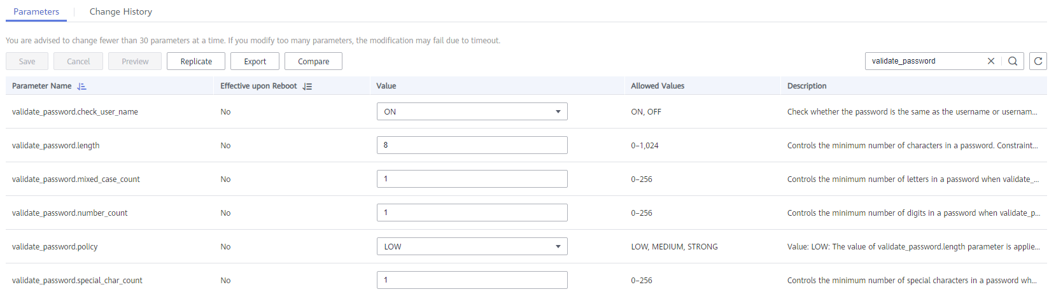Click the special_char_count value input
The image size is (1049, 294).
coord(472,280)
